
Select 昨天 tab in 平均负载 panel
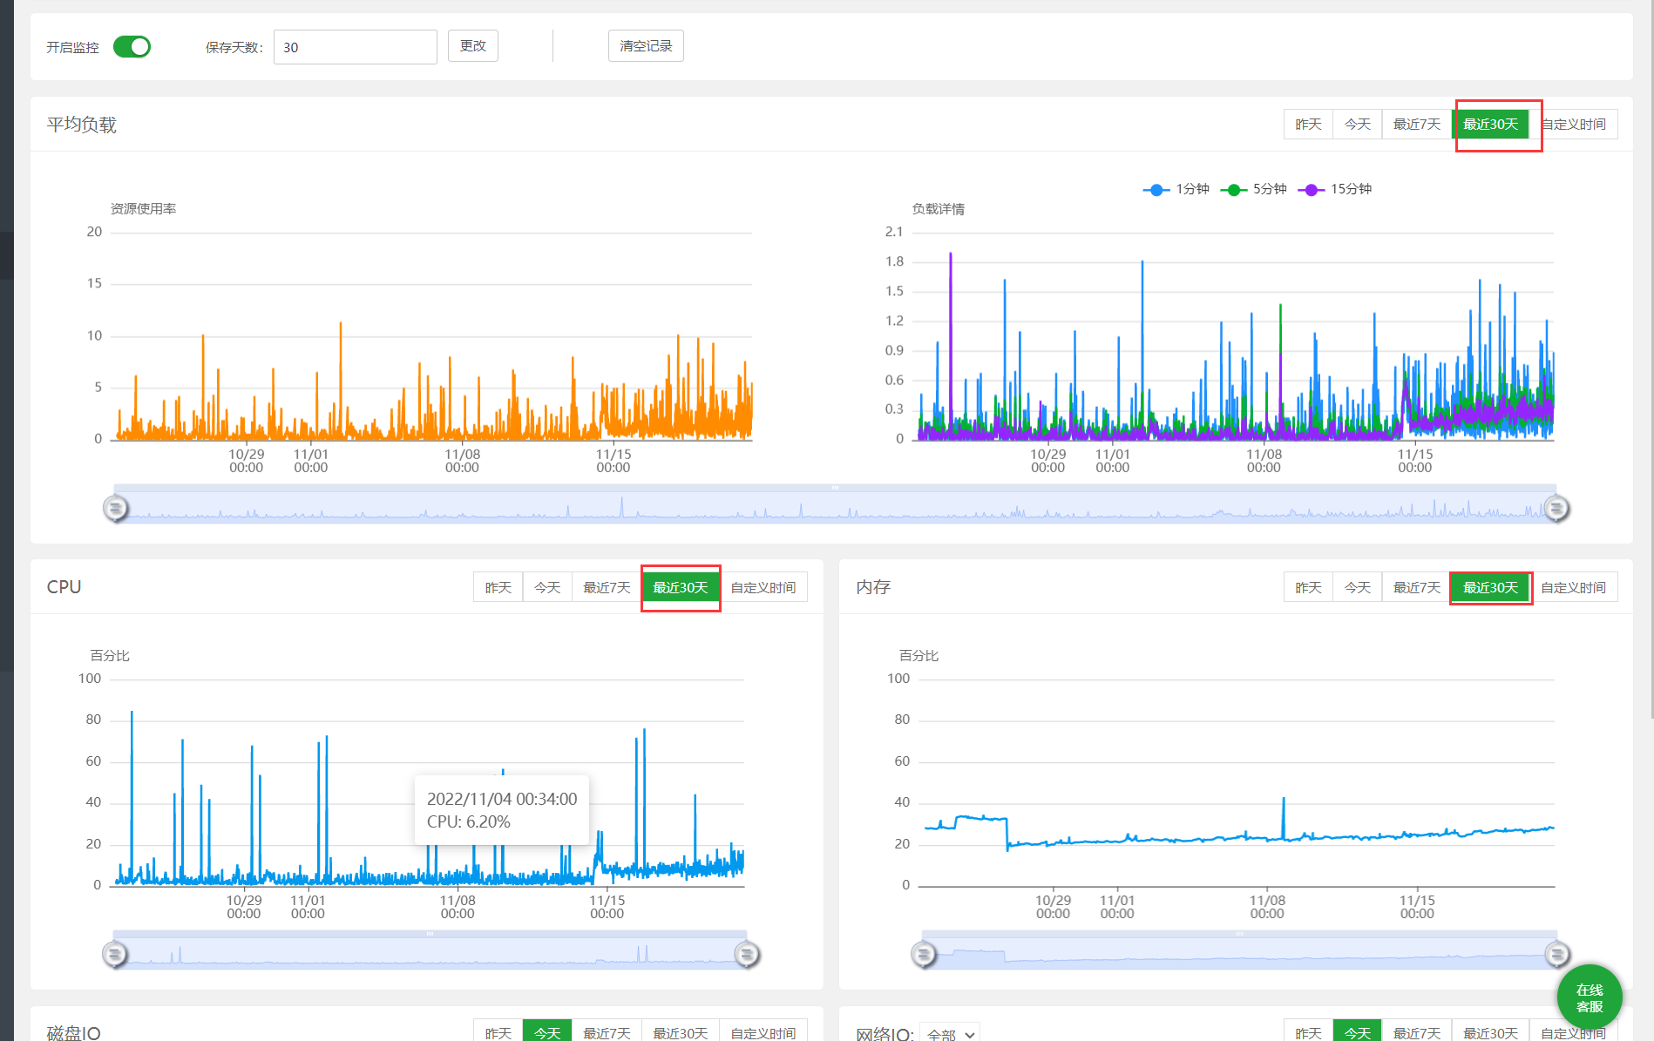click(1308, 125)
